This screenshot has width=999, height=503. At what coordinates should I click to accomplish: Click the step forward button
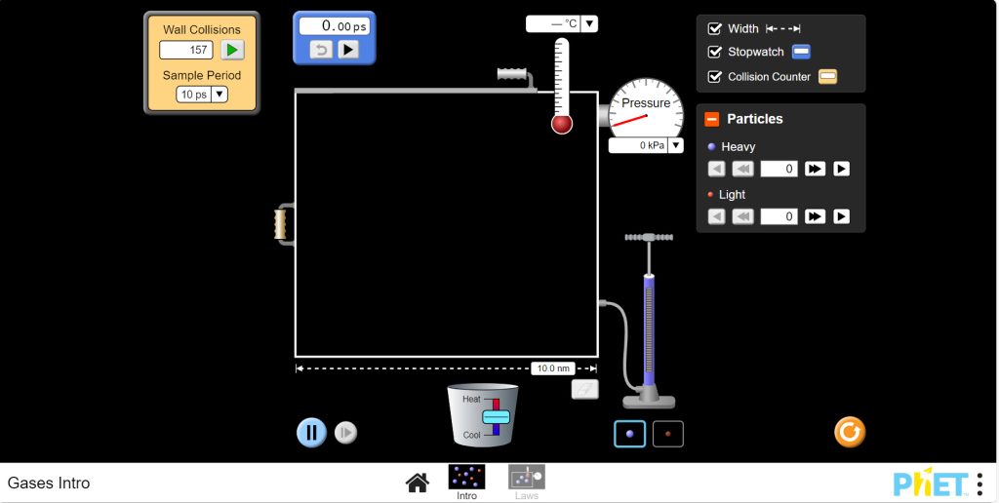click(x=345, y=433)
